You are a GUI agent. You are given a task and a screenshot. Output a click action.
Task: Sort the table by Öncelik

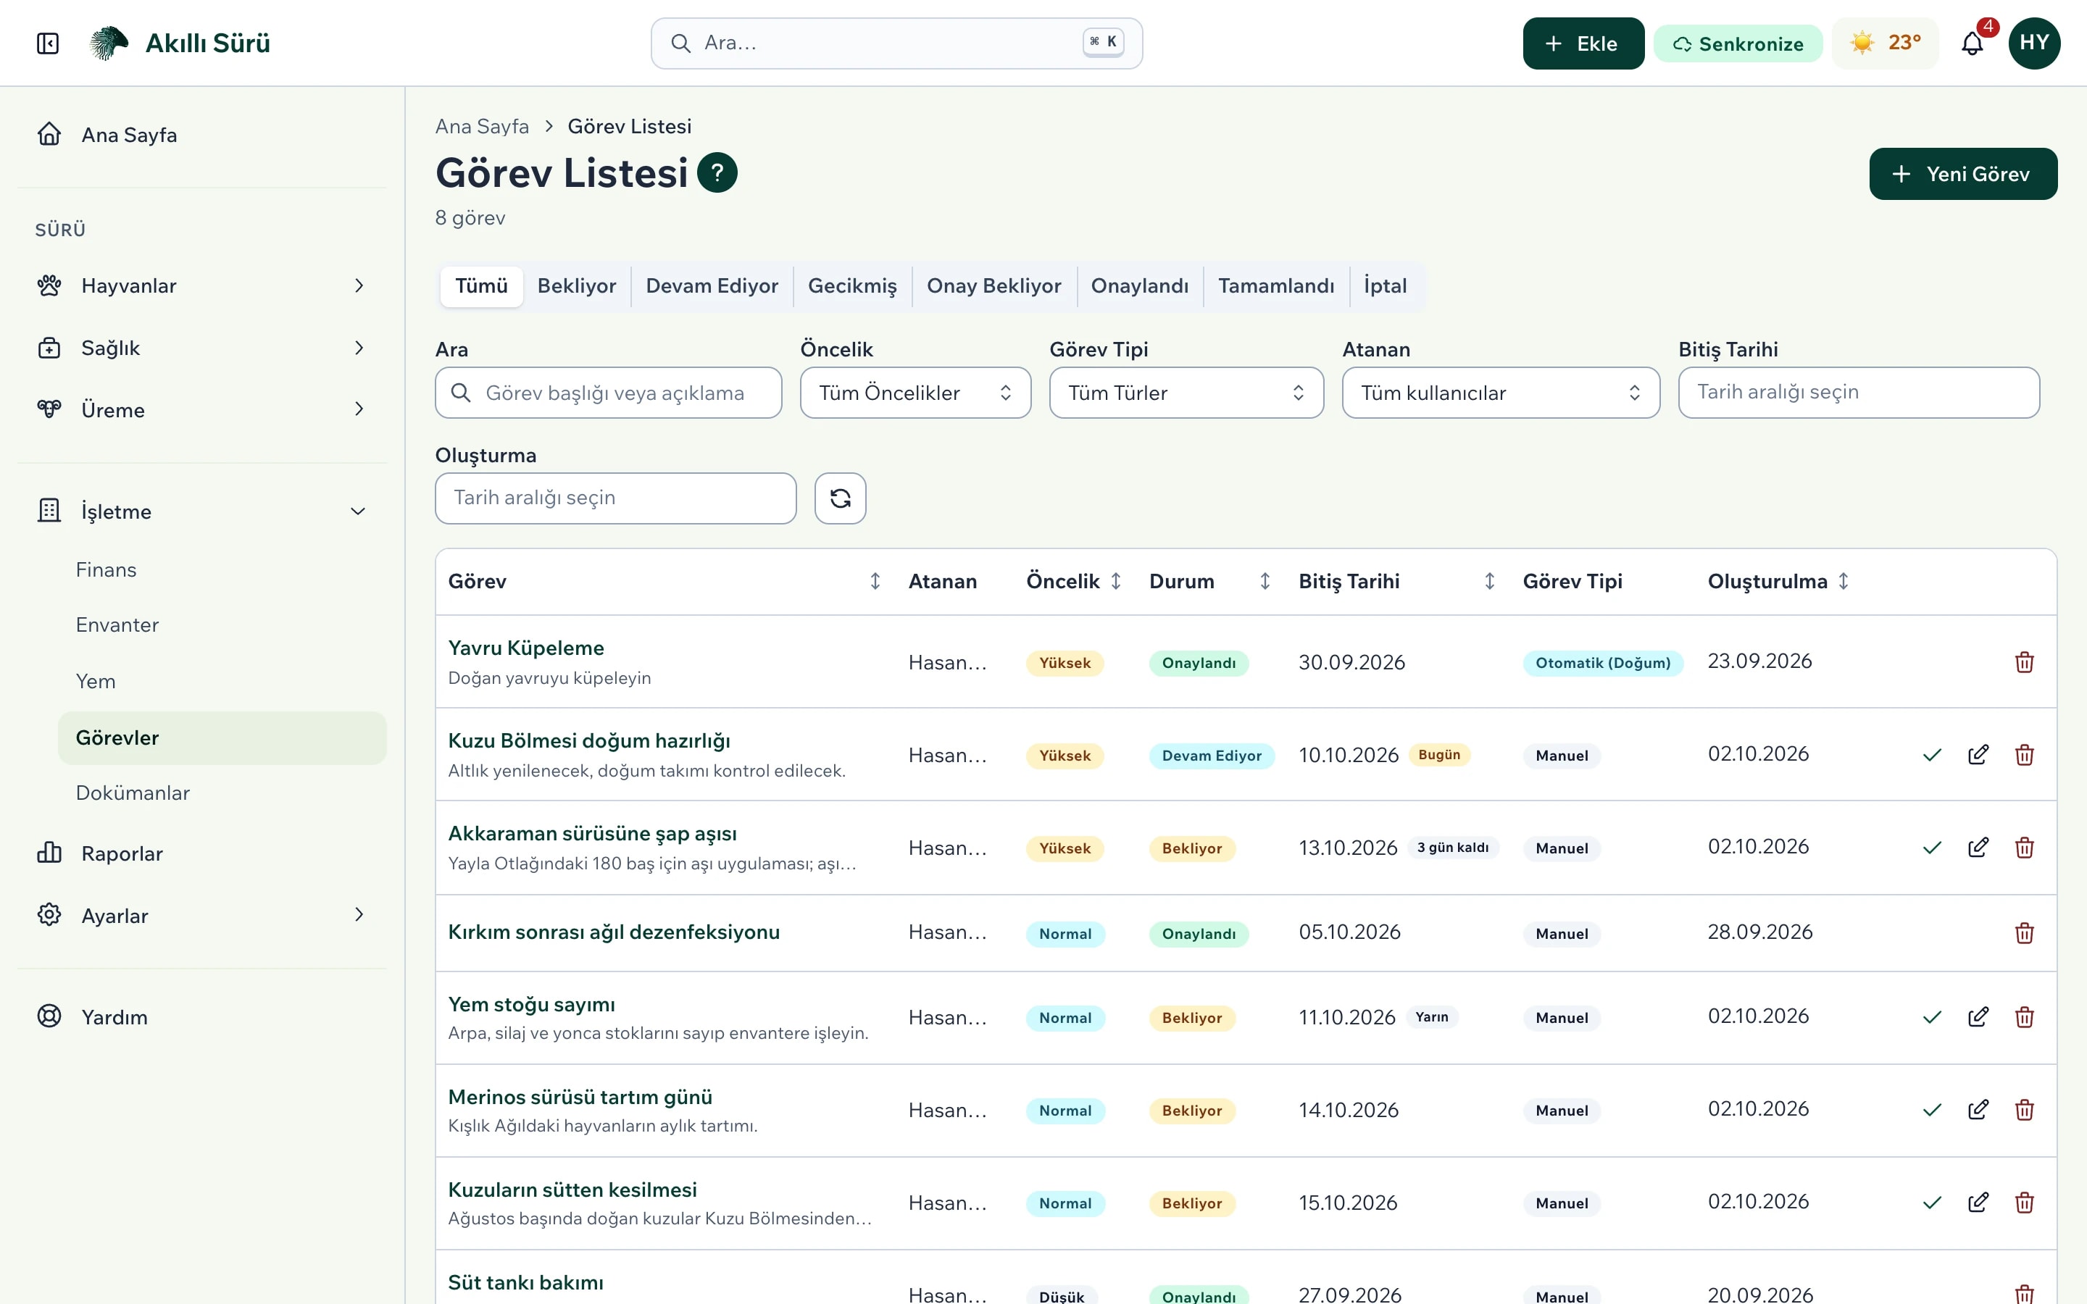(x=1115, y=581)
